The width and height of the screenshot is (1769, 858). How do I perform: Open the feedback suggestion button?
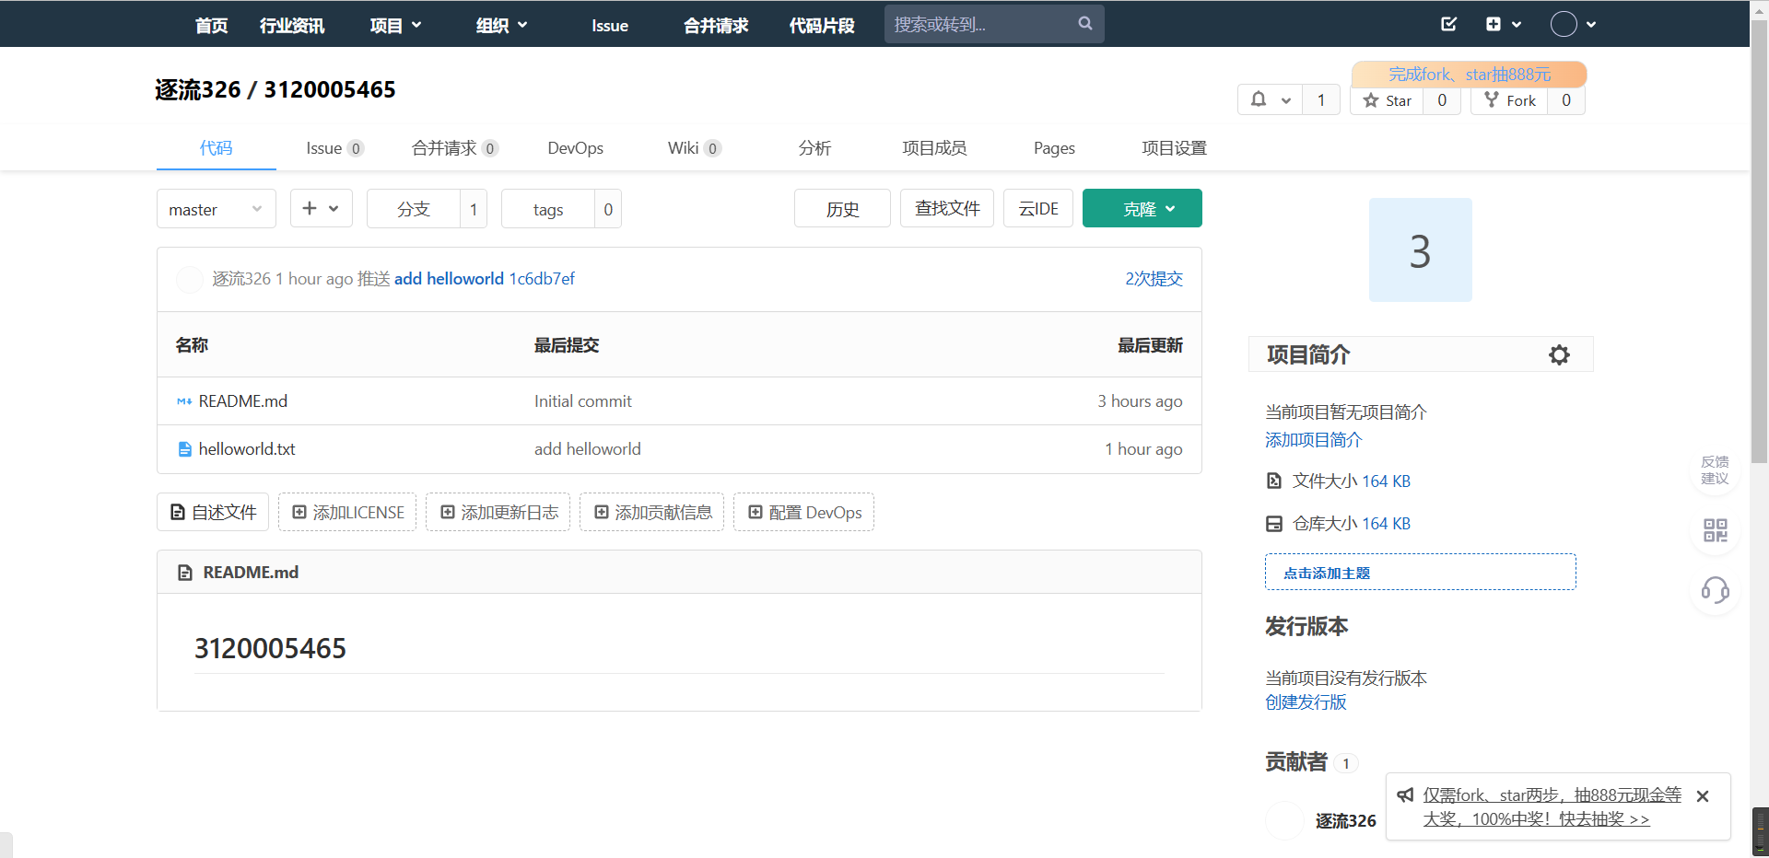[1715, 470]
